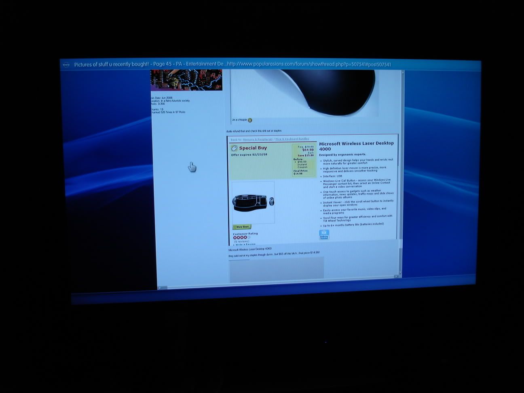Click the 'Pictures of stuff u recently bought!' title
The height and width of the screenshot is (393, 524).
pyautogui.click(x=112, y=64)
